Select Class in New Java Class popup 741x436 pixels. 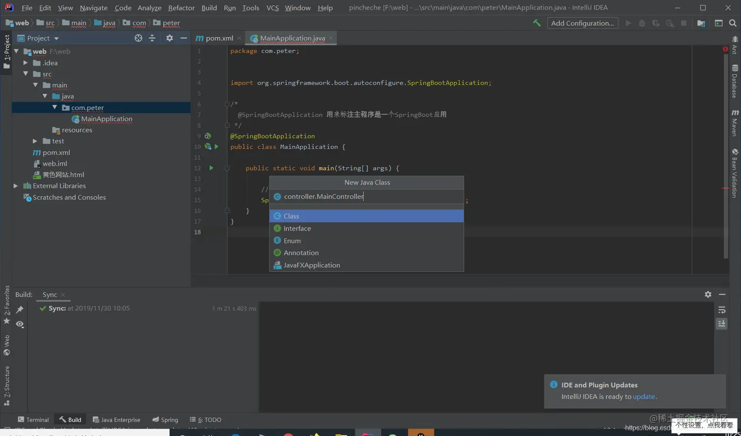click(367, 216)
